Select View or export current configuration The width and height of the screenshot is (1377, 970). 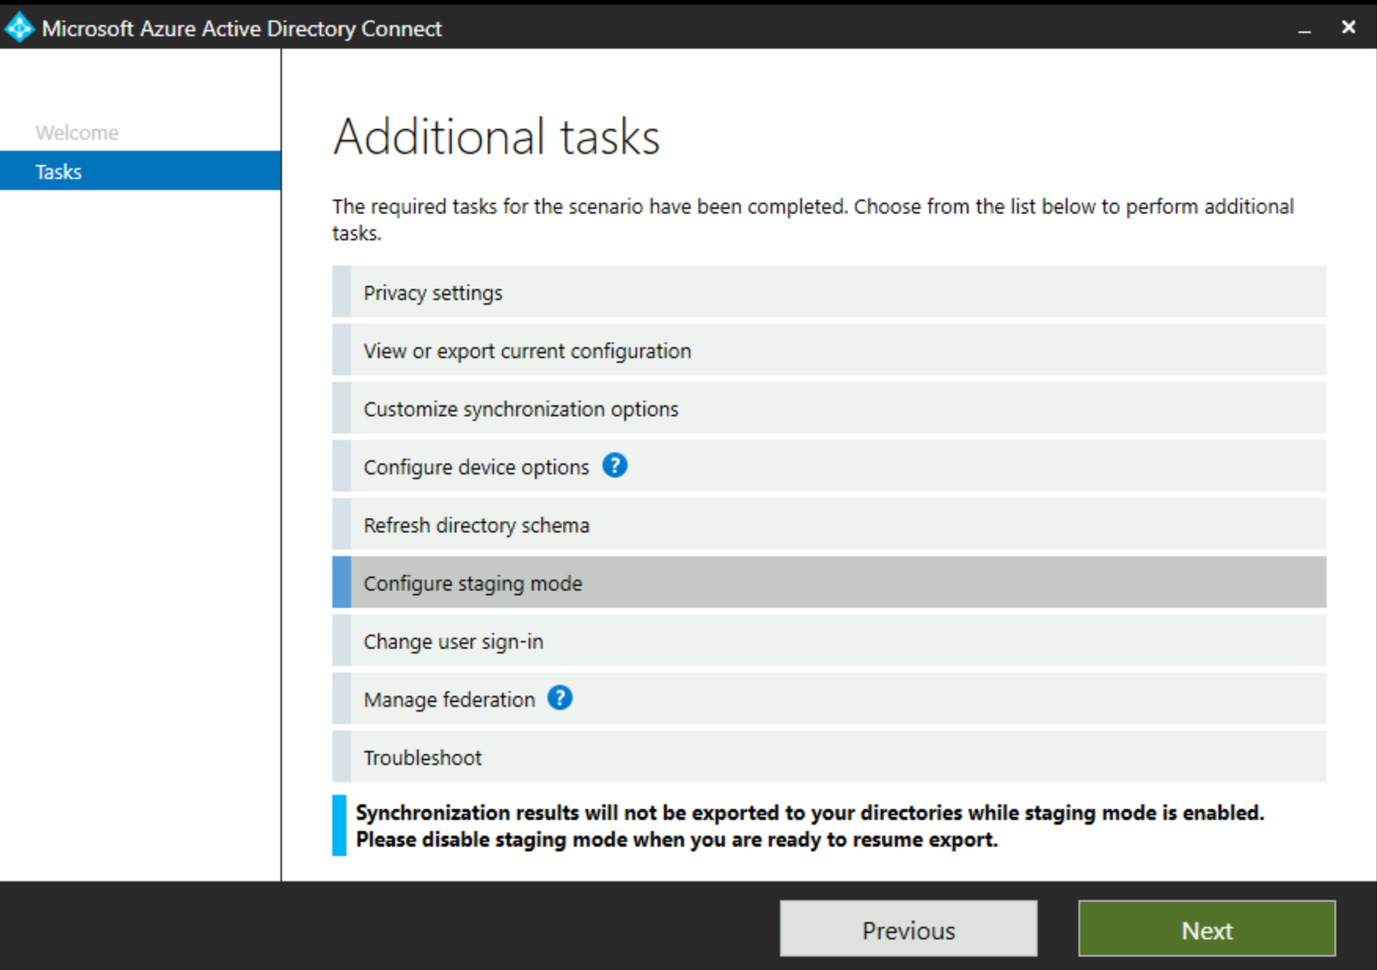[x=829, y=350]
